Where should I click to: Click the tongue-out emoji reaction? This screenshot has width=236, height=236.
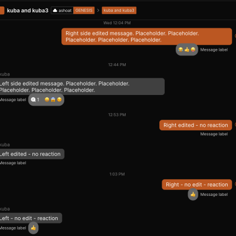coord(193,50)
